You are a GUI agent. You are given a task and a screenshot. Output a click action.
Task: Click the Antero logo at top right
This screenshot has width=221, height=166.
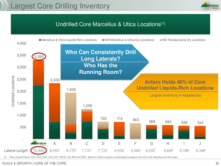(x=210, y=5)
